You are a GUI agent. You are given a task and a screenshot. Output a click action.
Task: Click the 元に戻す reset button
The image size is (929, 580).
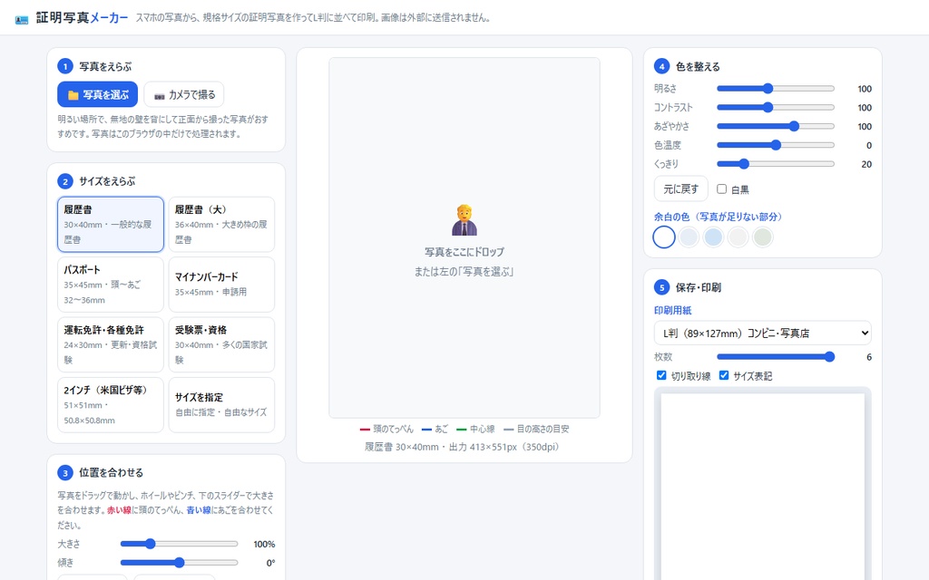coord(681,188)
